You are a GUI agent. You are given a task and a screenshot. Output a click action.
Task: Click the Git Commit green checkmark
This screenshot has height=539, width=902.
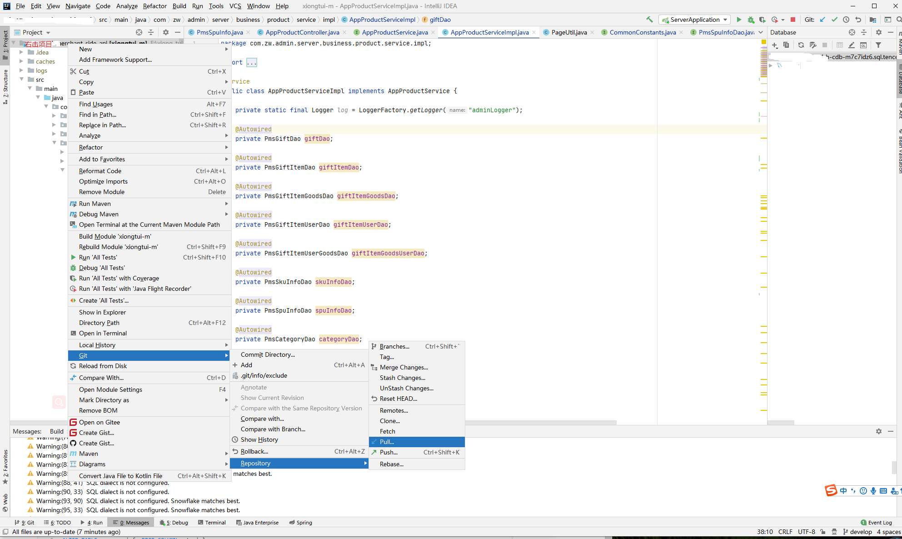pos(834,20)
